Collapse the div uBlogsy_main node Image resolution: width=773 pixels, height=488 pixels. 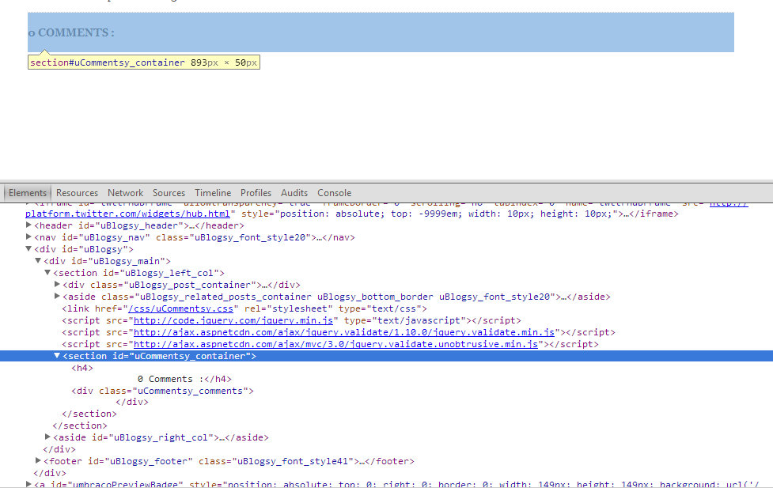(38, 261)
